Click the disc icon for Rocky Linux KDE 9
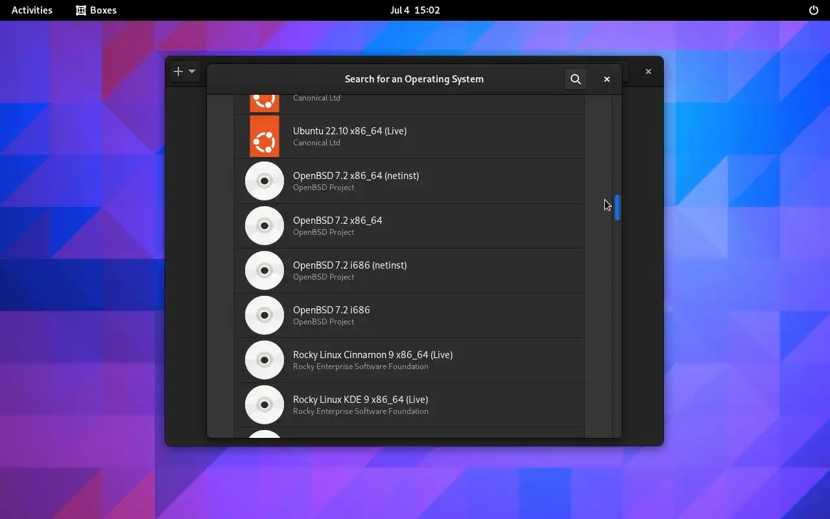Image resolution: width=830 pixels, height=519 pixels. tap(265, 405)
